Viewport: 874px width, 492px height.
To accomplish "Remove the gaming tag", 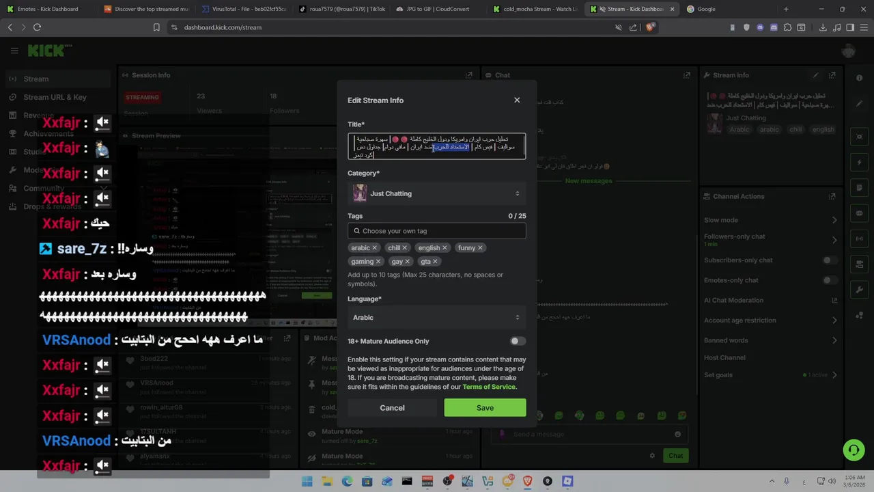I will click(378, 262).
